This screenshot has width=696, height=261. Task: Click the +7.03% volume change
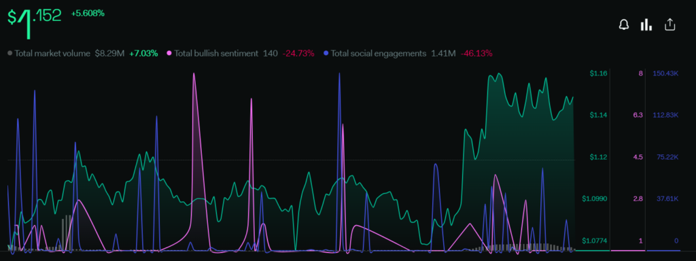point(143,53)
